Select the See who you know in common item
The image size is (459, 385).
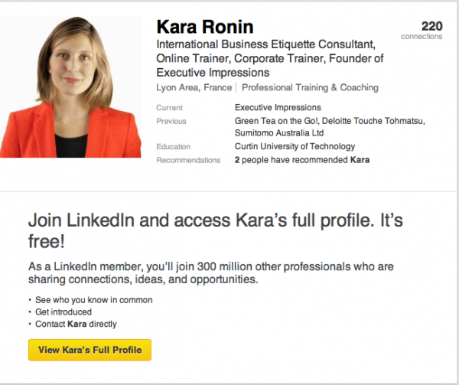click(94, 300)
